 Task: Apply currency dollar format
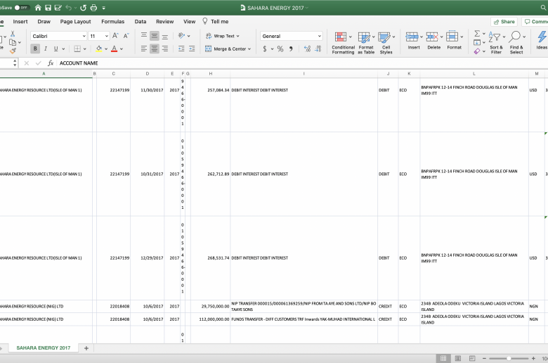pyautogui.click(x=265, y=49)
